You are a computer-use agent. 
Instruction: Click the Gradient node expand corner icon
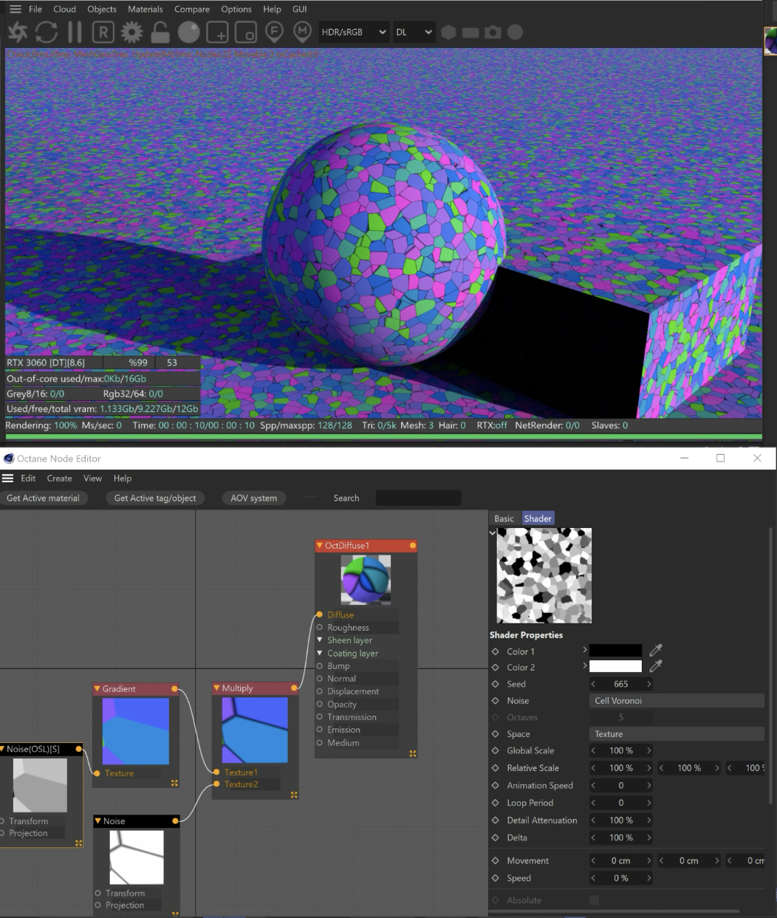(175, 783)
